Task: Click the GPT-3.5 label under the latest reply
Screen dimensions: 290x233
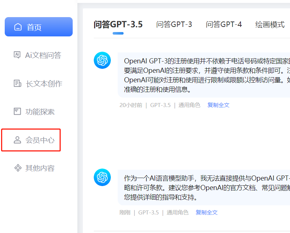Action: tap(148, 213)
